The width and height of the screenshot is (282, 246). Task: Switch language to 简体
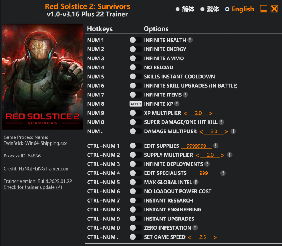click(x=178, y=9)
